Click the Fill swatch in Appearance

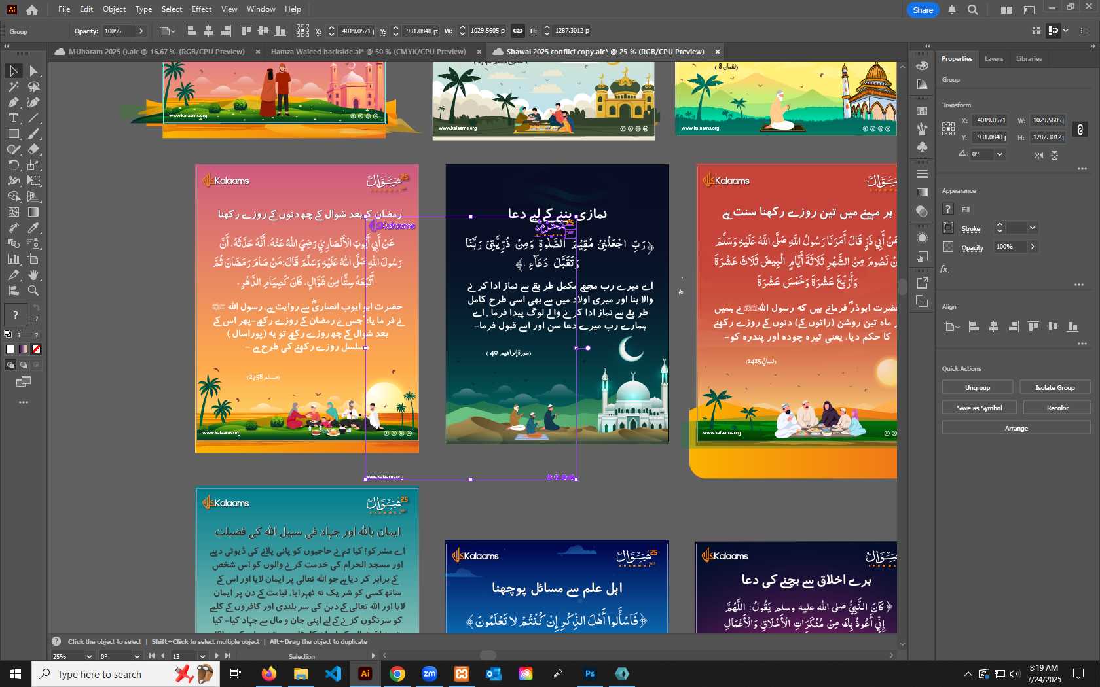948,209
